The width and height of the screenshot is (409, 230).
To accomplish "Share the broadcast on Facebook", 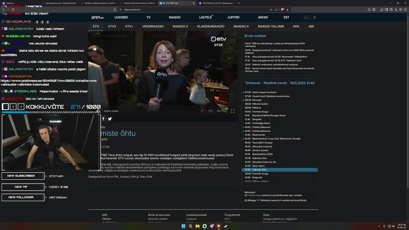I will [x=103, y=119].
